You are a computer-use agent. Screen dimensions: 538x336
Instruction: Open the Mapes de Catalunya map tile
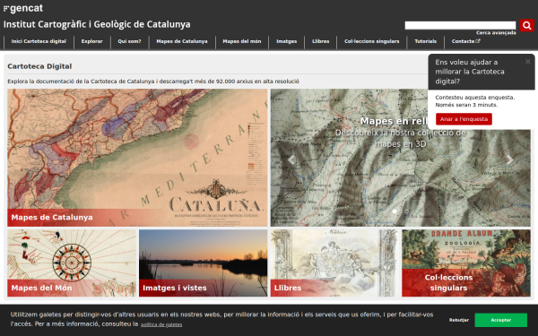[137, 158]
